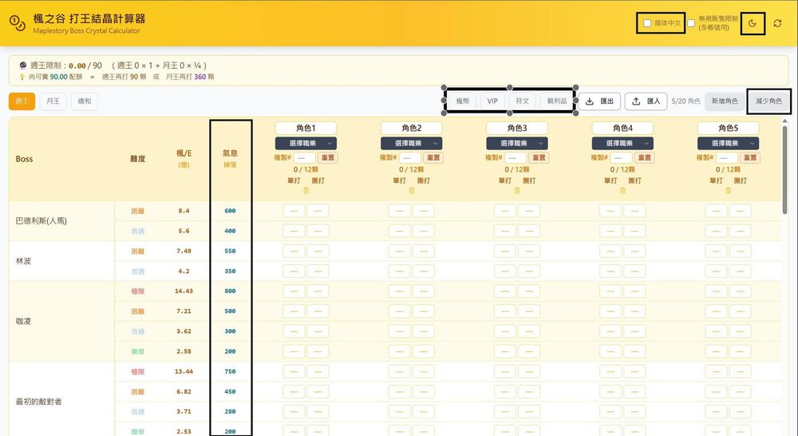Switch to the 總和 tab
Screen dimensions: 798x436
(85, 101)
